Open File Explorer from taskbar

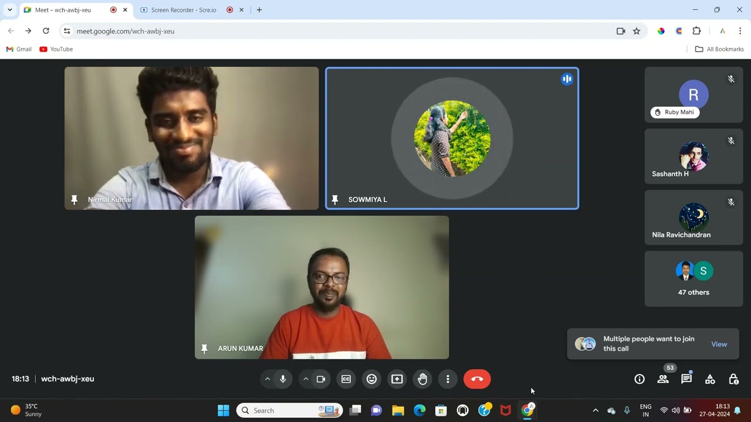pyautogui.click(x=398, y=410)
